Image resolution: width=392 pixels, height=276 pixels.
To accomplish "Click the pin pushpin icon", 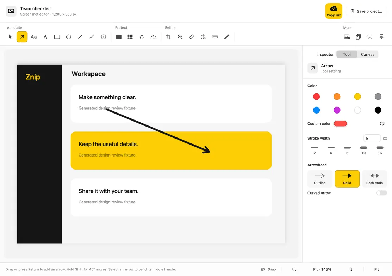I will [381, 37].
